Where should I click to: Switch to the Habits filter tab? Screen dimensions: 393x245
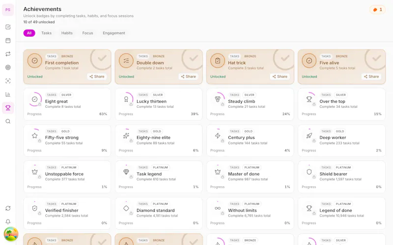coord(67,33)
